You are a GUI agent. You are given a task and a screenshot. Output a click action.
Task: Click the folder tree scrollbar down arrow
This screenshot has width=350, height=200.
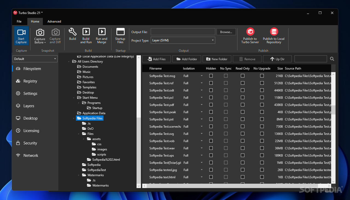[139, 186]
